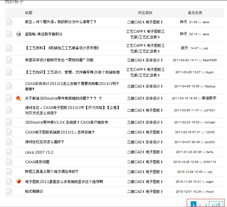View user ironcad's profile

[x=210, y=122]
